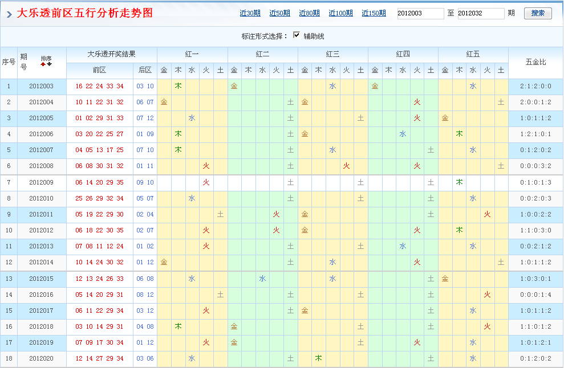Viewport: 564px width, 368px height.
Task: Click 木 marker in 红五 for 2012009
Action: point(459,182)
